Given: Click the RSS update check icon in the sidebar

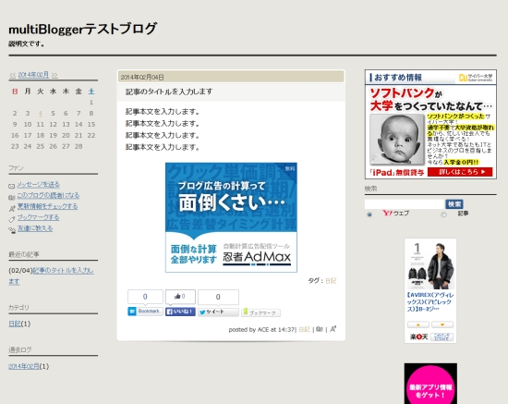Looking at the screenshot, I should point(12,209).
